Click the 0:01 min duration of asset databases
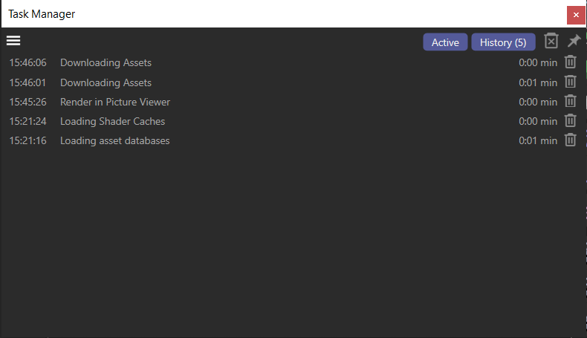587x338 pixels. pos(537,140)
